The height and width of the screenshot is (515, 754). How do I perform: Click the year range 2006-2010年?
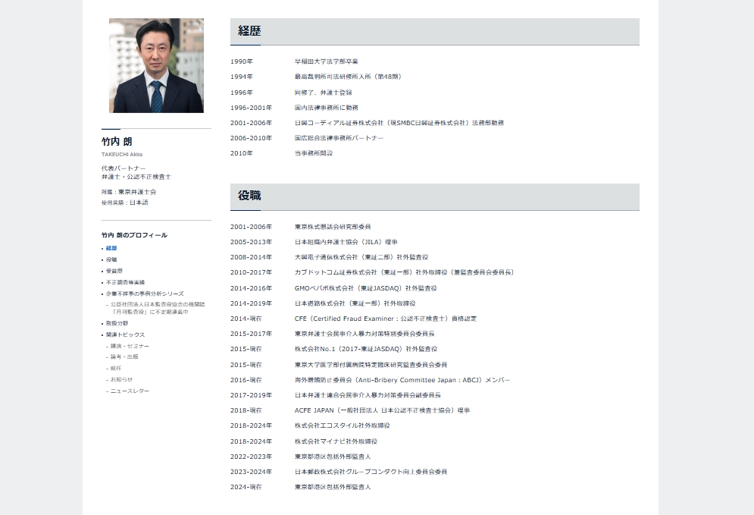click(251, 138)
